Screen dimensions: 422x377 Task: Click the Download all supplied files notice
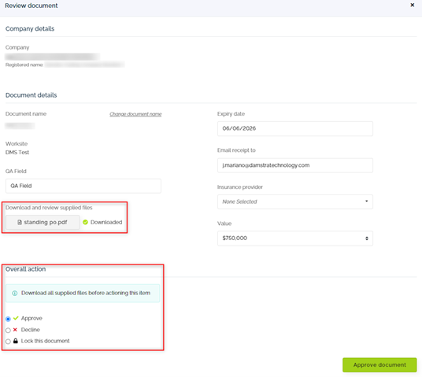[83, 293]
